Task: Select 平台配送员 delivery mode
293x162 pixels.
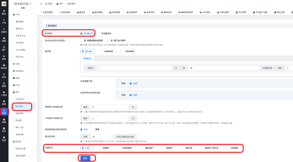Action: pyautogui.click(x=104, y=34)
